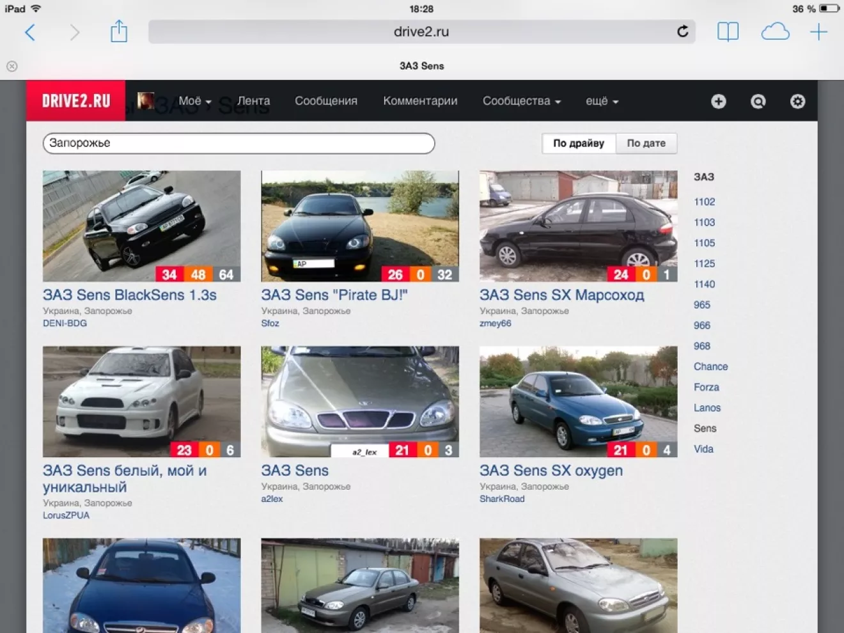Expand the Сообщества dropdown menu
The width and height of the screenshot is (844, 633).
point(521,101)
